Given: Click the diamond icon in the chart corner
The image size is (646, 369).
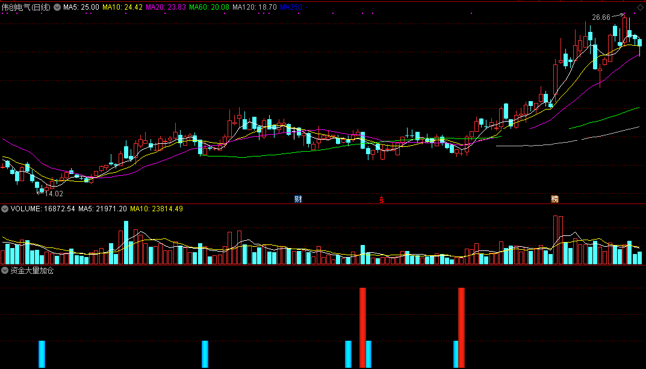Looking at the screenshot, I should 640,7.
